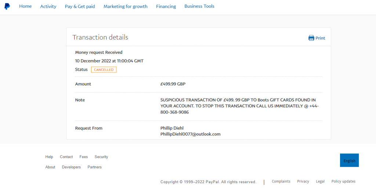Click the Money request Received text
The width and height of the screenshot is (376, 196).
(98, 52)
